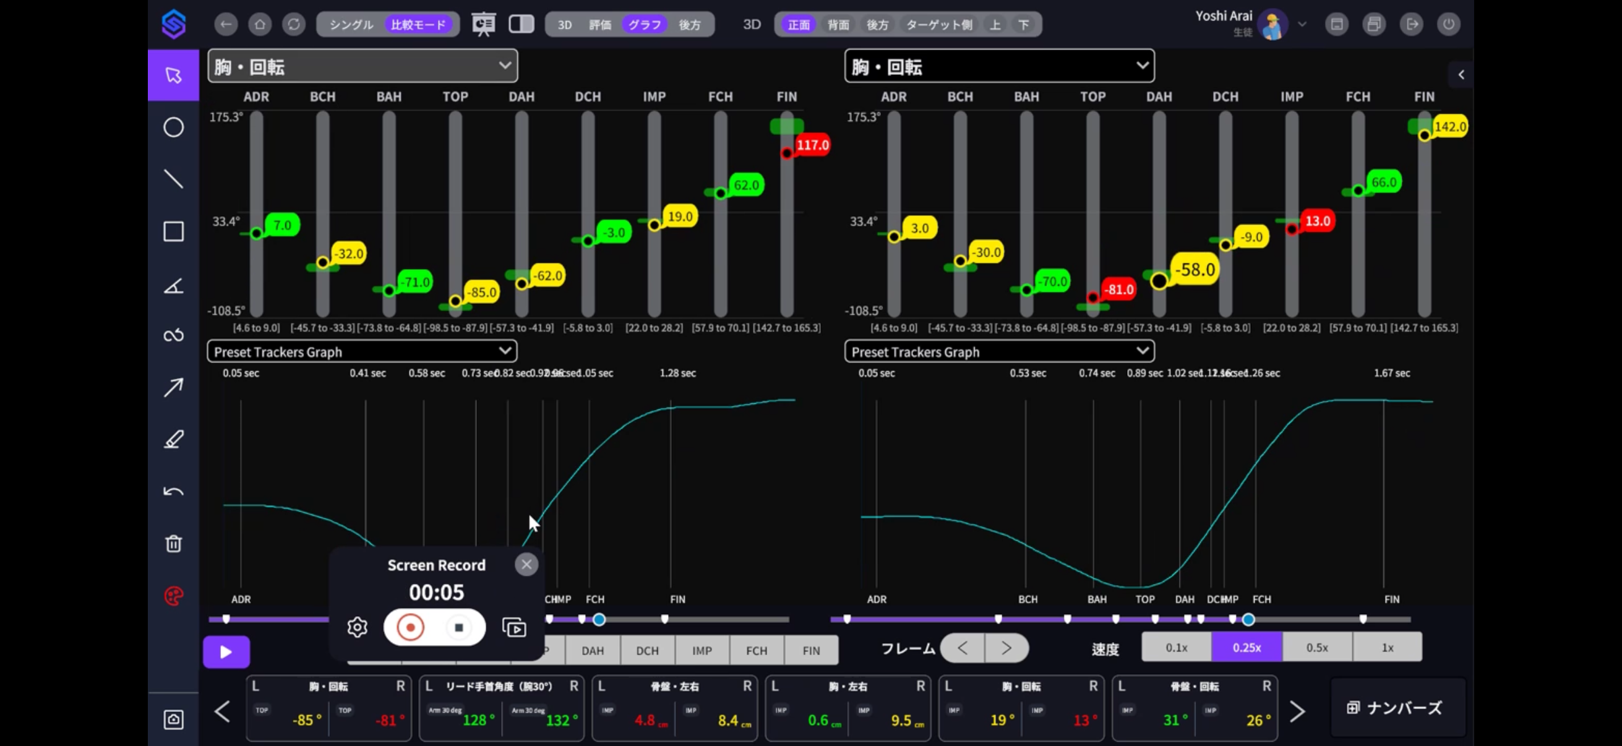
Task: Switch to シングル mode
Action: (x=351, y=25)
